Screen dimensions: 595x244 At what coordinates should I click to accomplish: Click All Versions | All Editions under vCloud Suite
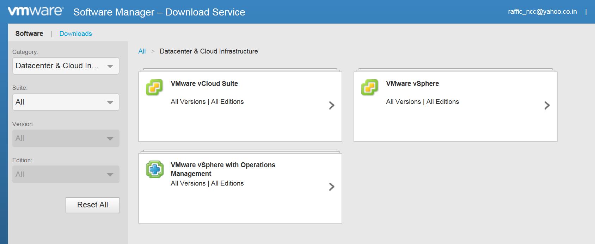point(207,101)
